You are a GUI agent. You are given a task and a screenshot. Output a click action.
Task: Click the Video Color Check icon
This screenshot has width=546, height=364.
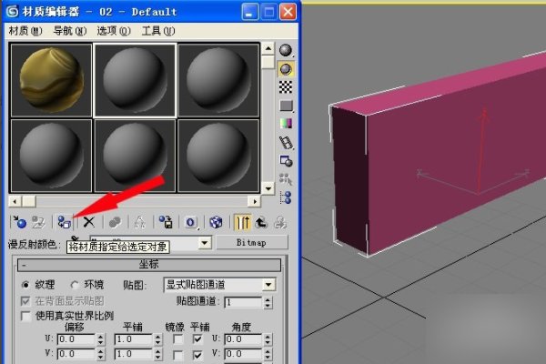click(x=286, y=124)
